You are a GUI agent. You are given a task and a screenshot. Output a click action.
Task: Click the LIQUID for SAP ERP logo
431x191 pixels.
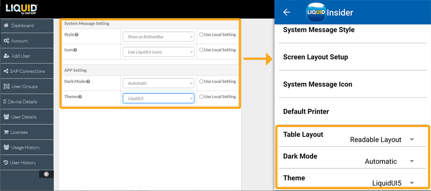(x=21, y=9)
